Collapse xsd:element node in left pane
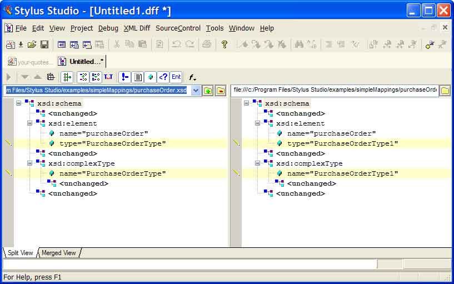 coord(29,123)
